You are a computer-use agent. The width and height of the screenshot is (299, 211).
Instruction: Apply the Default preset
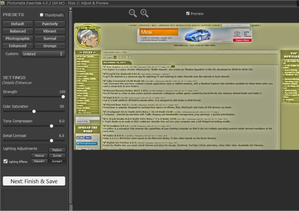click(x=18, y=24)
